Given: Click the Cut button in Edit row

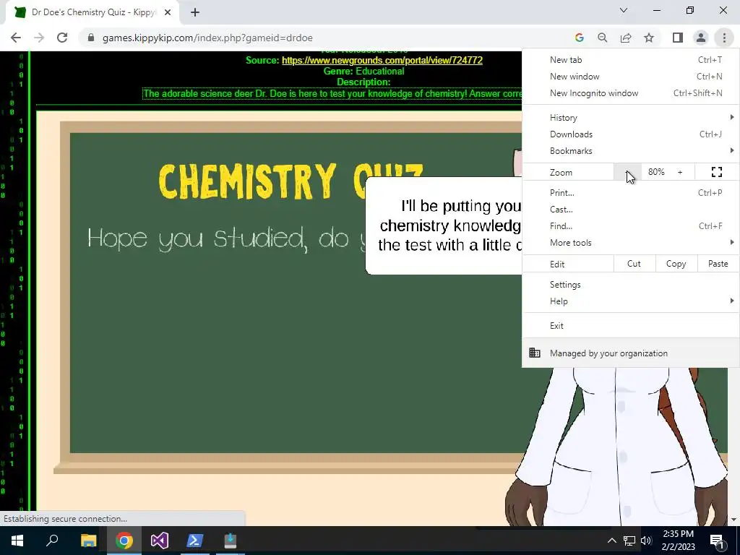Looking at the screenshot, I should coord(634,264).
